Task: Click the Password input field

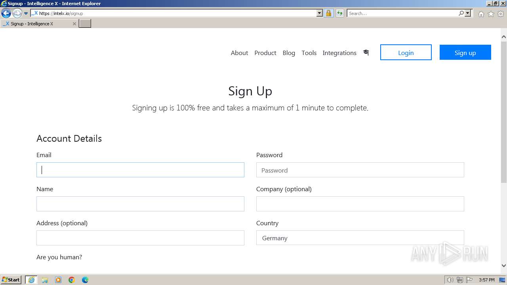Action: point(360,170)
